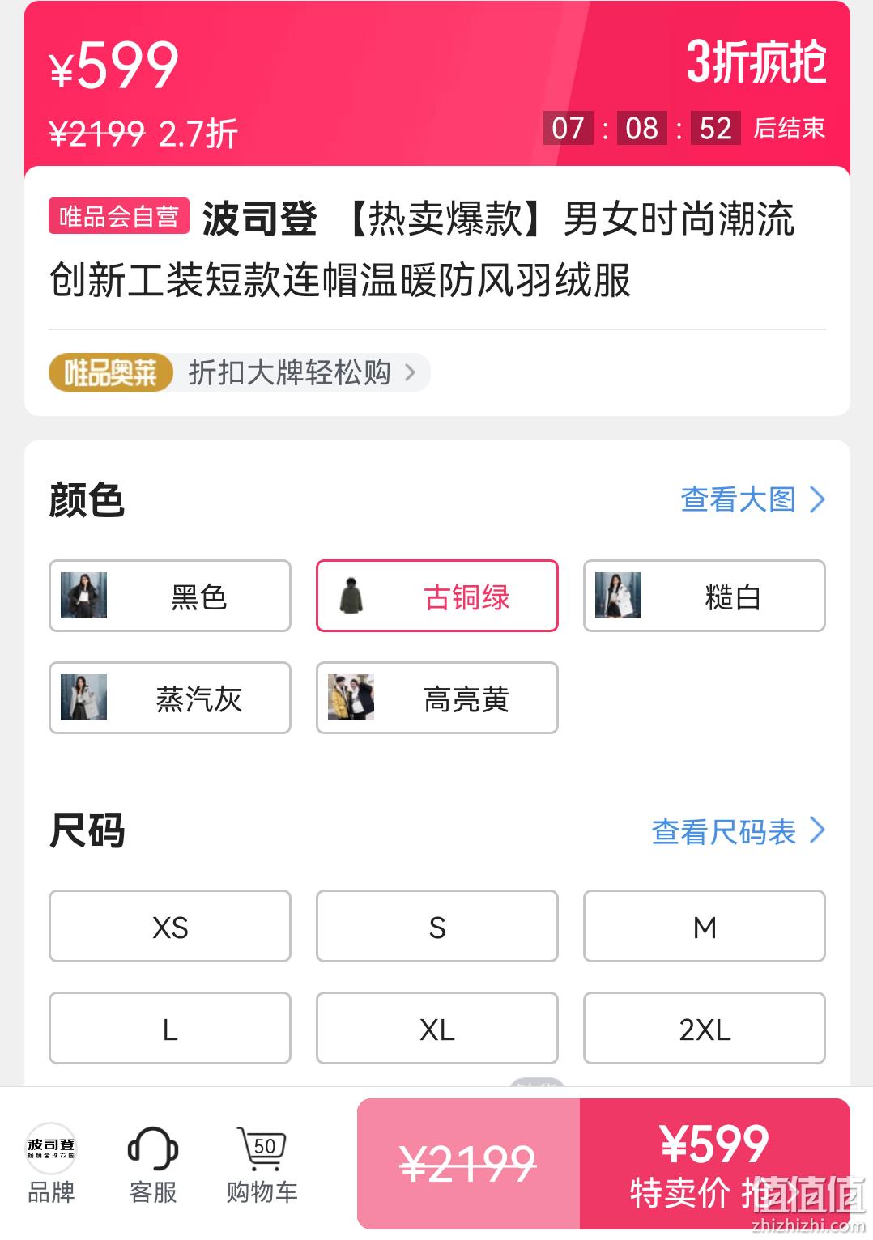Screen dimensions: 873x1240
Task: Open the 波司登 brand icon
Action: 51,1148
